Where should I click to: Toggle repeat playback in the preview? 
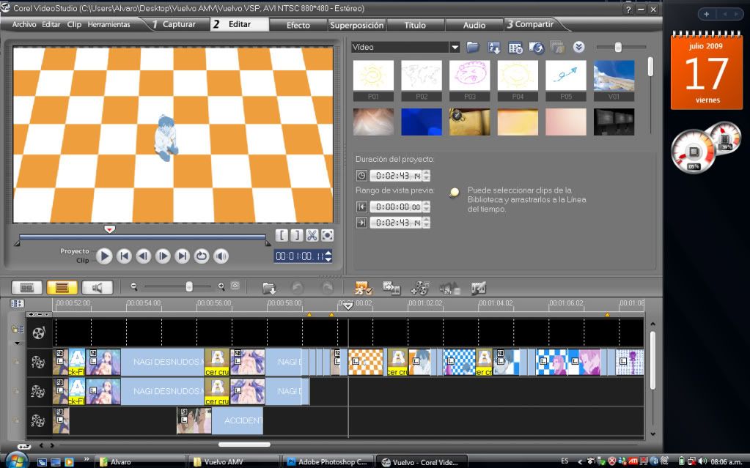(202, 256)
